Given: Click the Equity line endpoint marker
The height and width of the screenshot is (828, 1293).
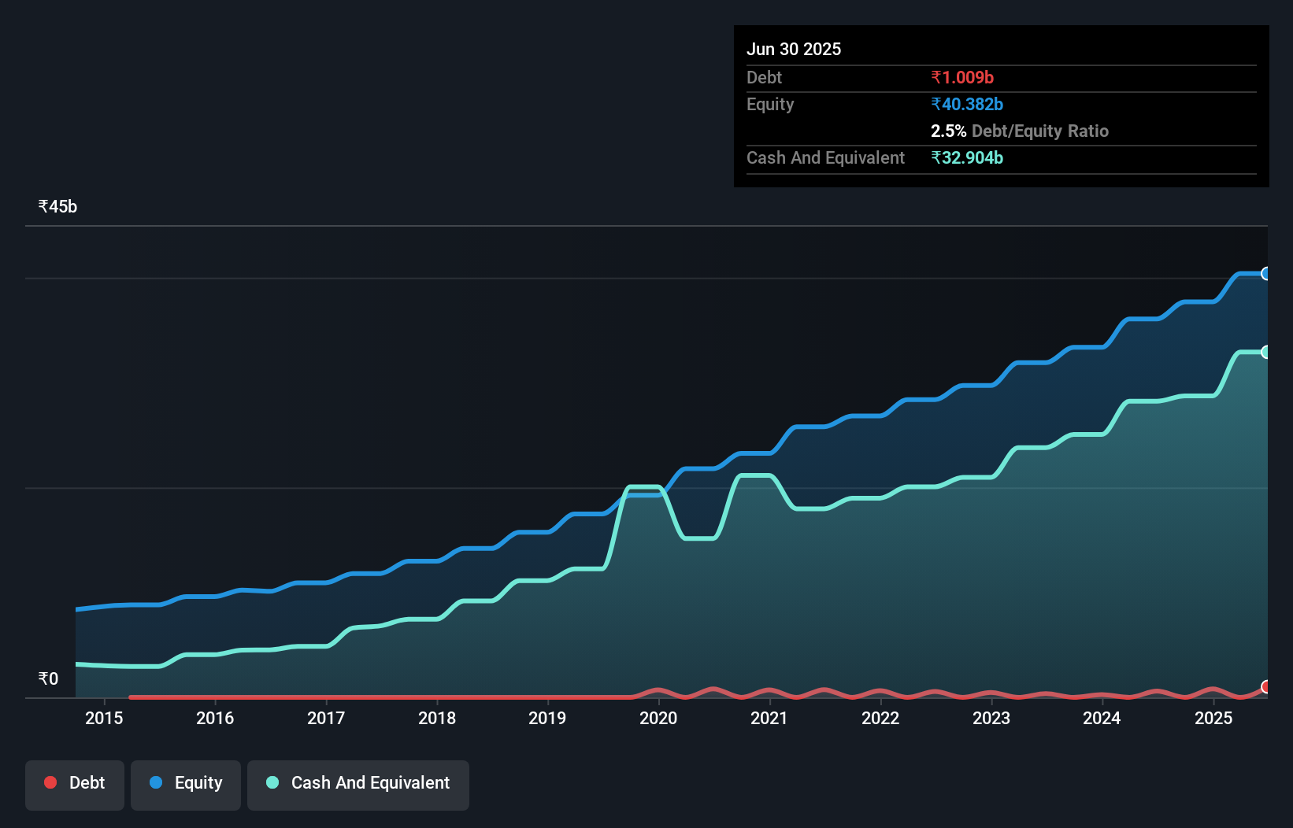Looking at the screenshot, I should click(1265, 274).
